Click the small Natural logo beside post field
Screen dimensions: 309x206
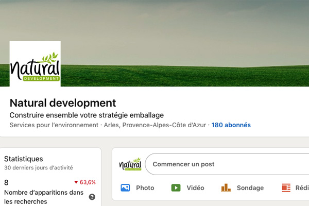tap(130, 164)
